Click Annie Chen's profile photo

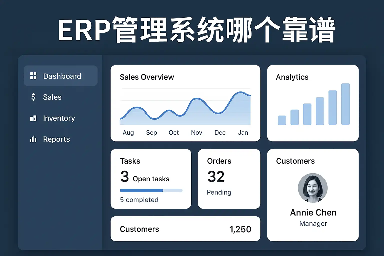(x=312, y=188)
